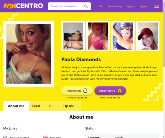Click the Subscribe to button
165x138 pixels.
(110, 91)
